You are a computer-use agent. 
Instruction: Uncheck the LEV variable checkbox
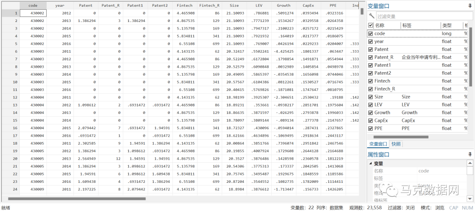click(370, 105)
